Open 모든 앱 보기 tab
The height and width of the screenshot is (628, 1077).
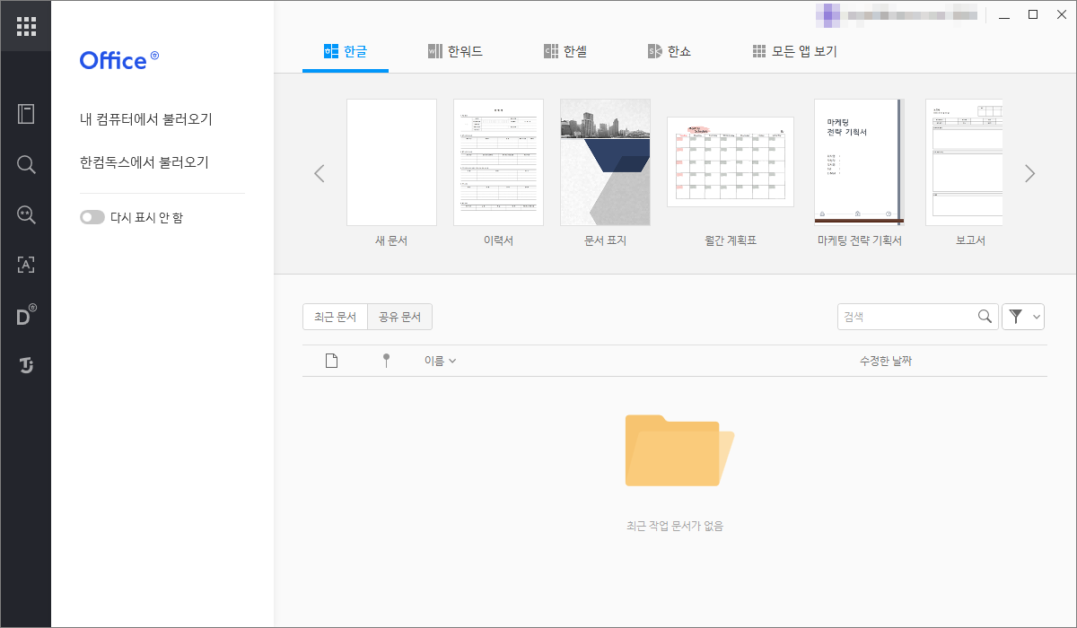click(x=794, y=51)
